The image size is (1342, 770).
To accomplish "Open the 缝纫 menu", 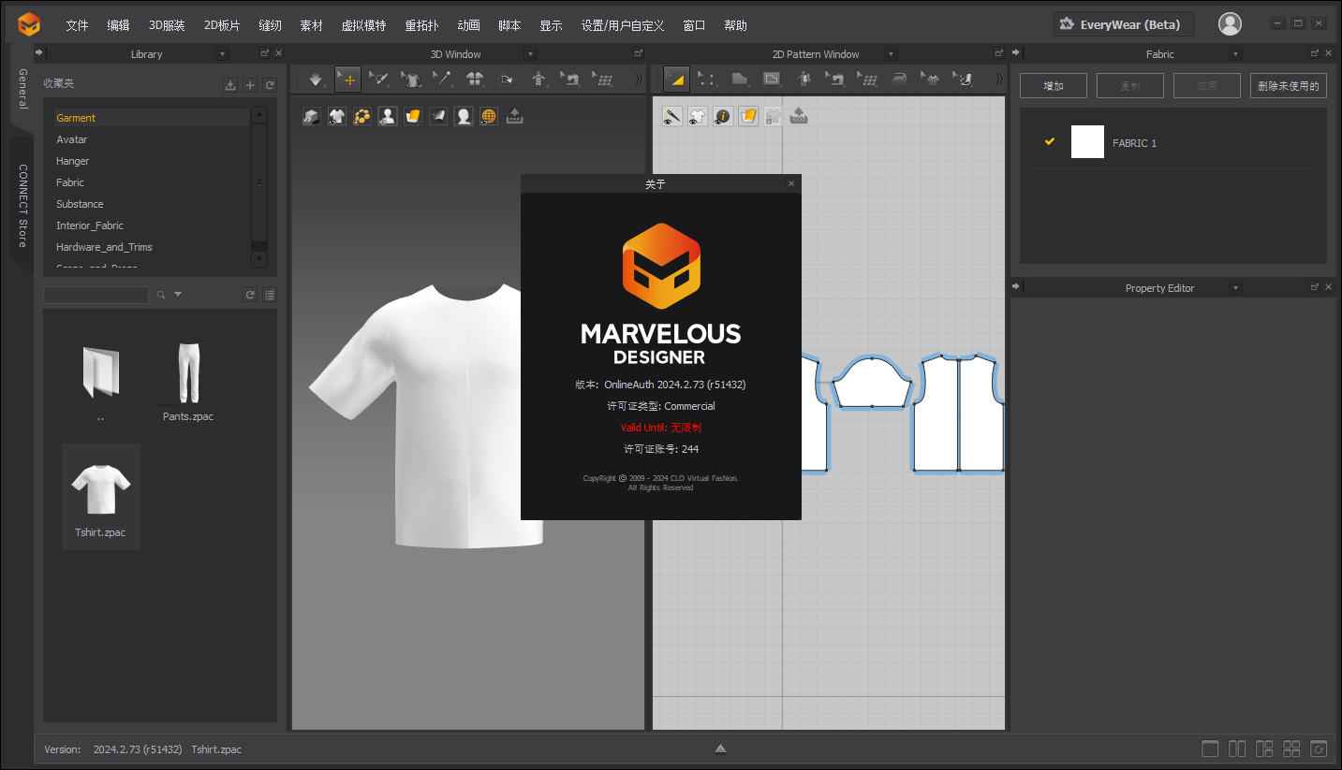I will (270, 25).
